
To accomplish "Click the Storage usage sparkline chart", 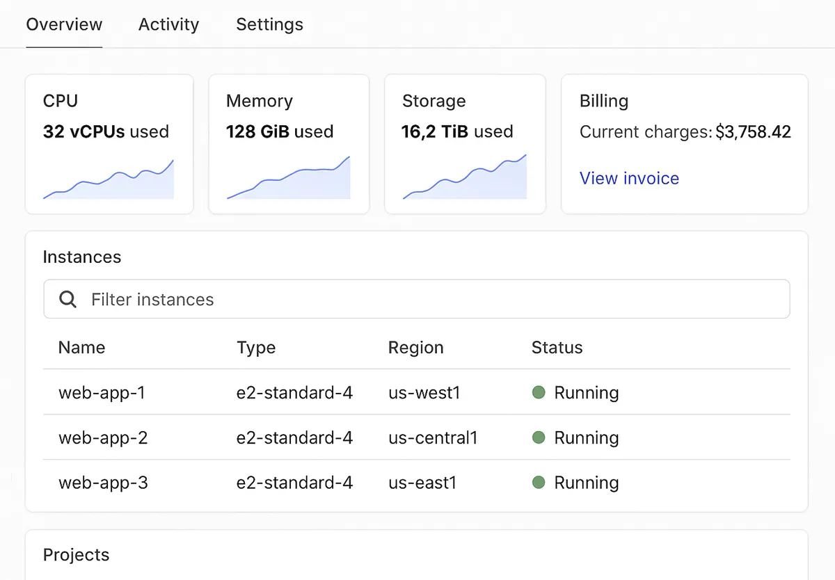I will coord(464,179).
